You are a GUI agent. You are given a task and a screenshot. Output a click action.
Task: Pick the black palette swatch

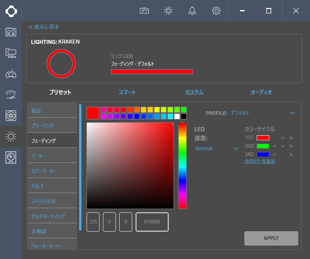pos(184,116)
